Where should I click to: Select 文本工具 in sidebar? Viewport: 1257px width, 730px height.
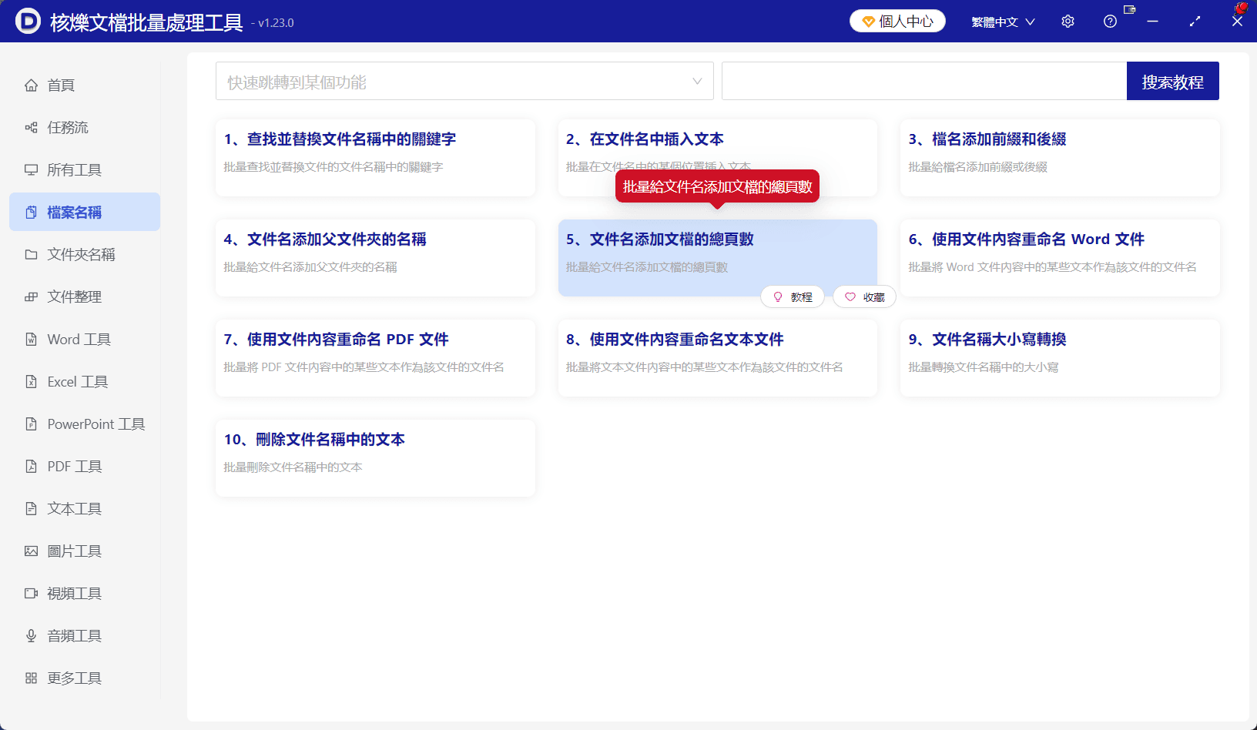85,509
